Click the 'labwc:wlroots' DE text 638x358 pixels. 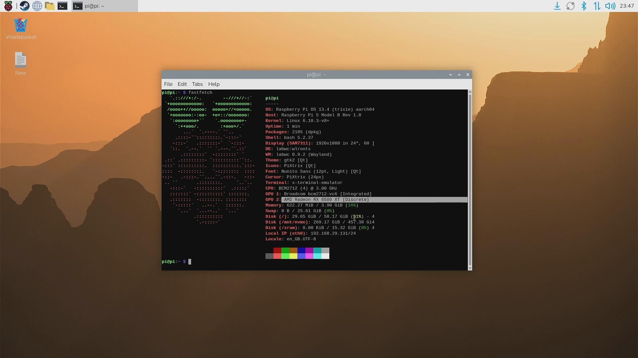tap(293, 149)
